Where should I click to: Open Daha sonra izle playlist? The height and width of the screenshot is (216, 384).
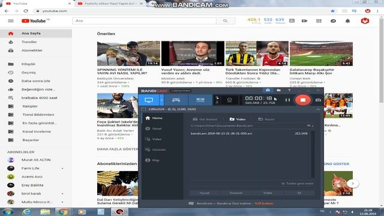click(x=36, y=81)
